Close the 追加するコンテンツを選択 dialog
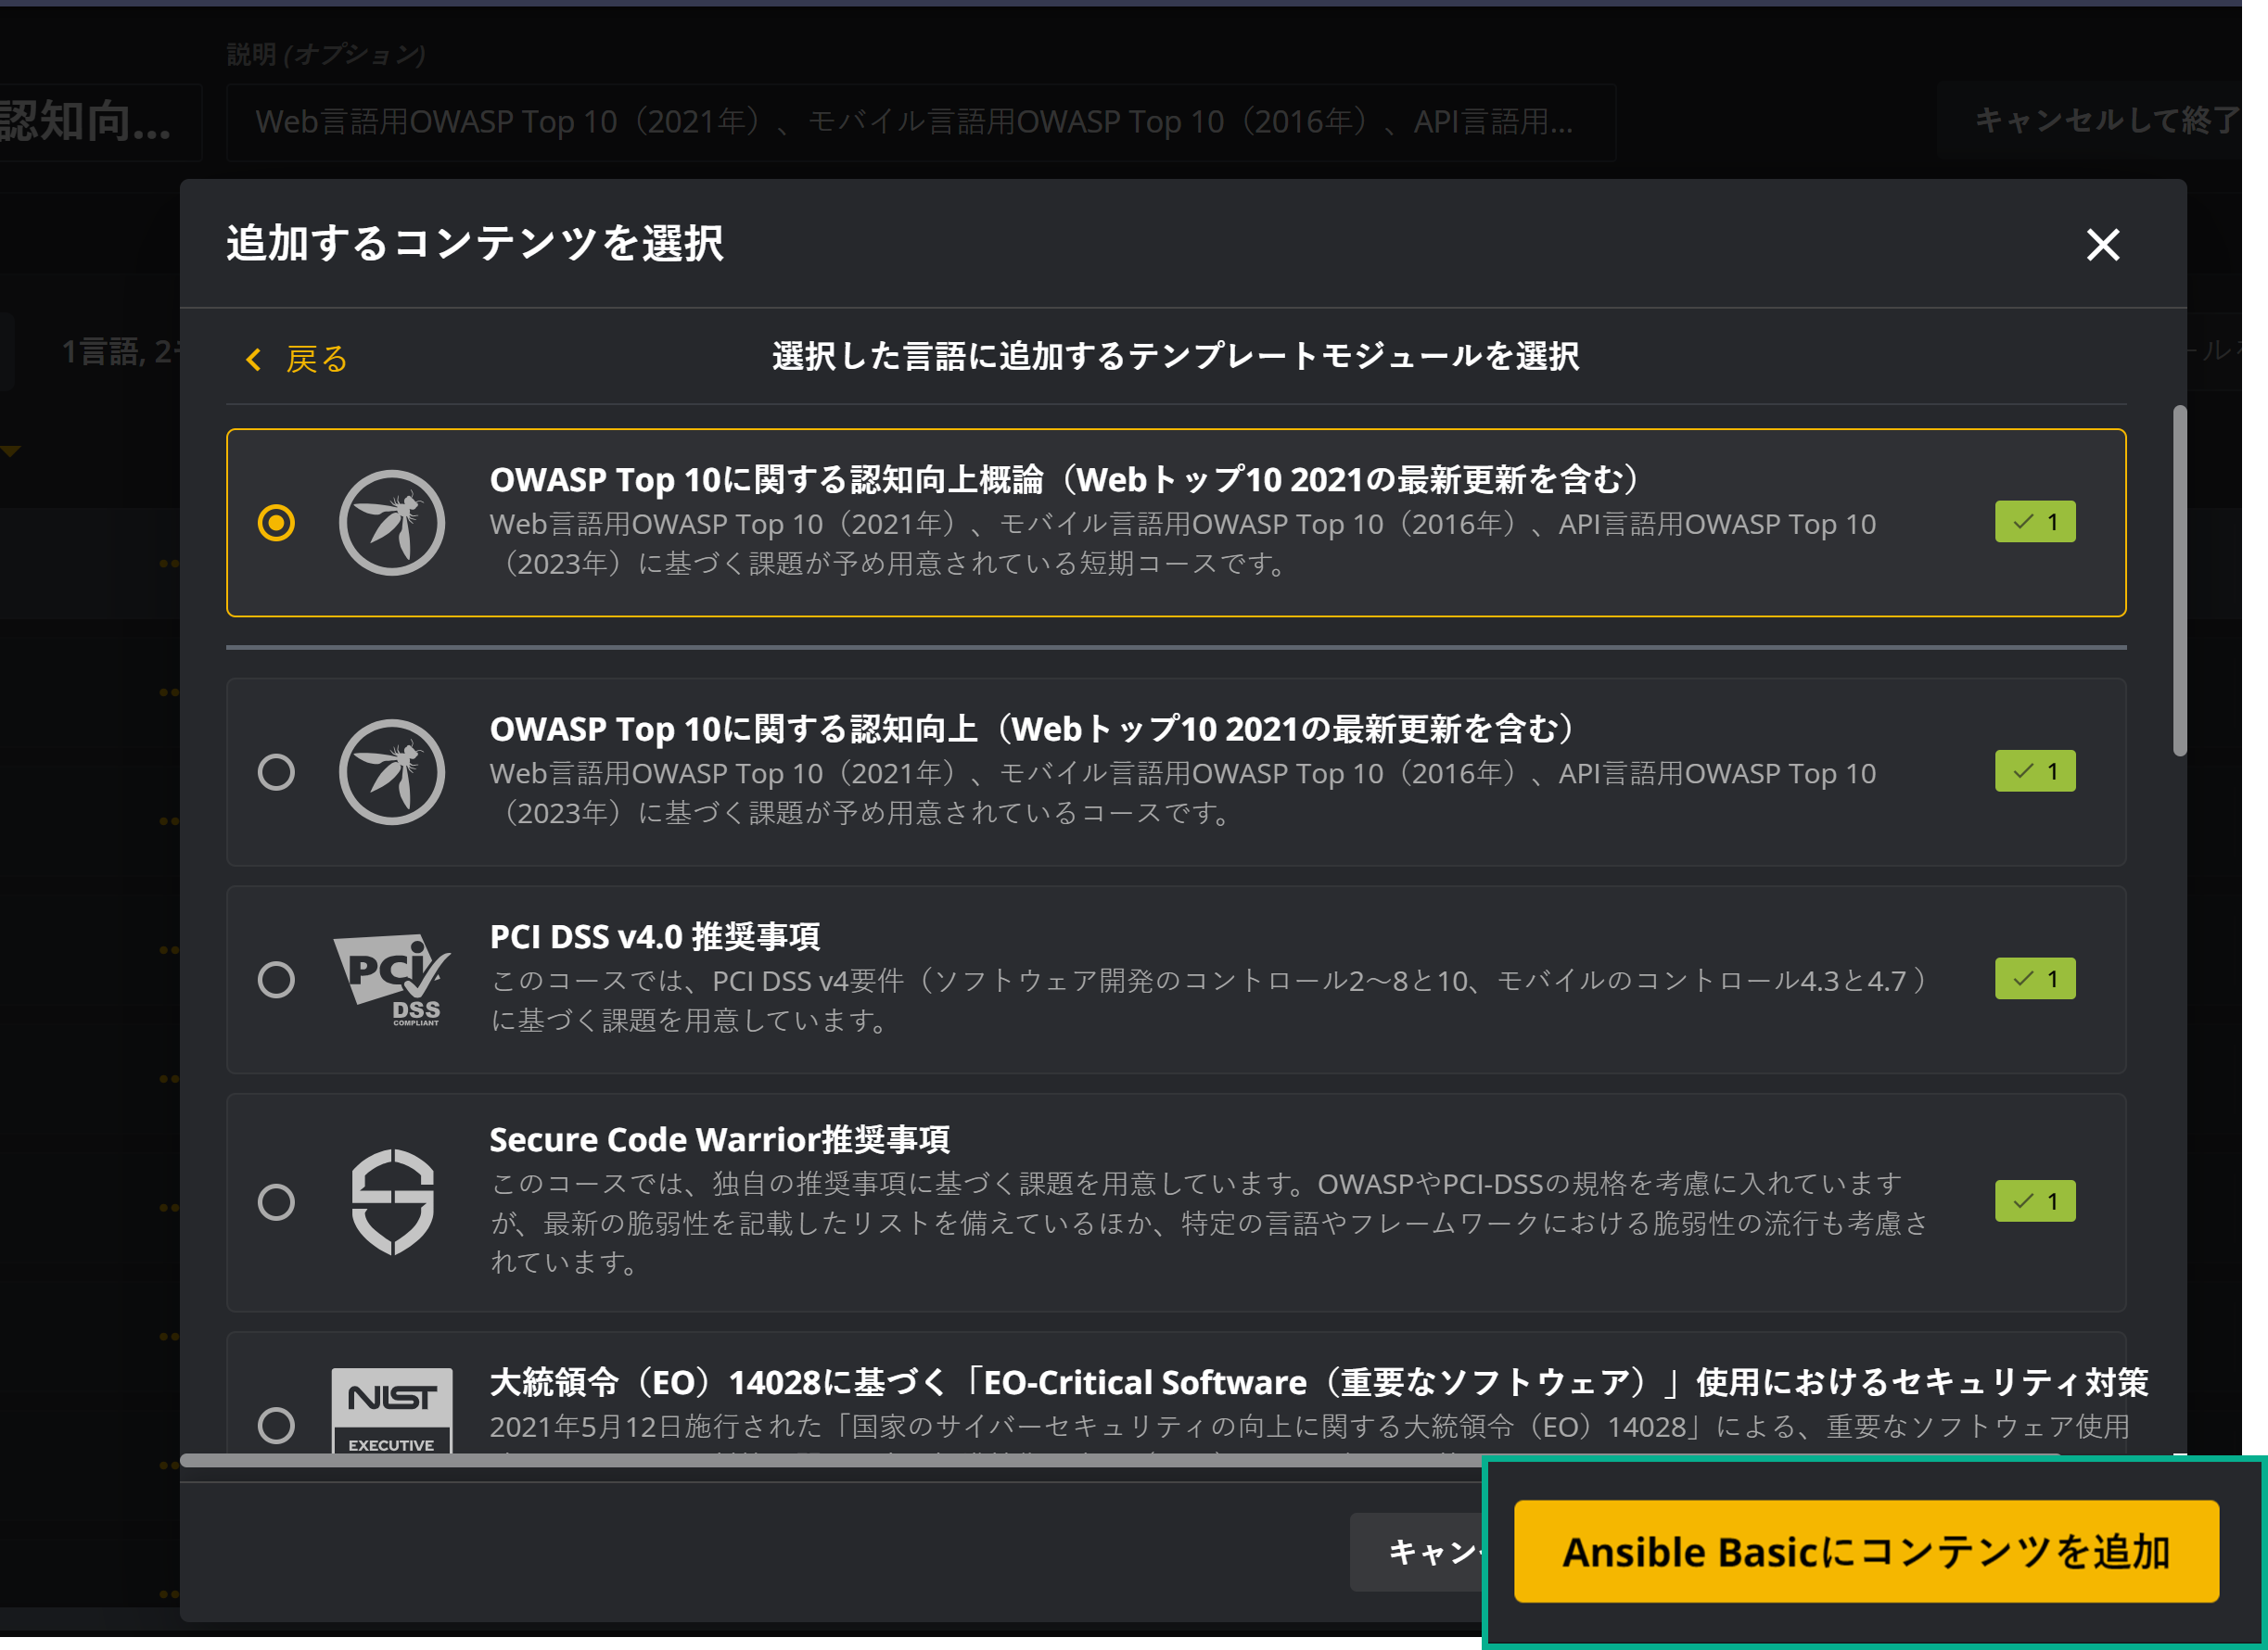This screenshot has height=1650, width=2268. pos(2102,244)
